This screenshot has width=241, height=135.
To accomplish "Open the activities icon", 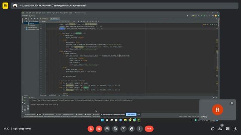I will (235, 129).
